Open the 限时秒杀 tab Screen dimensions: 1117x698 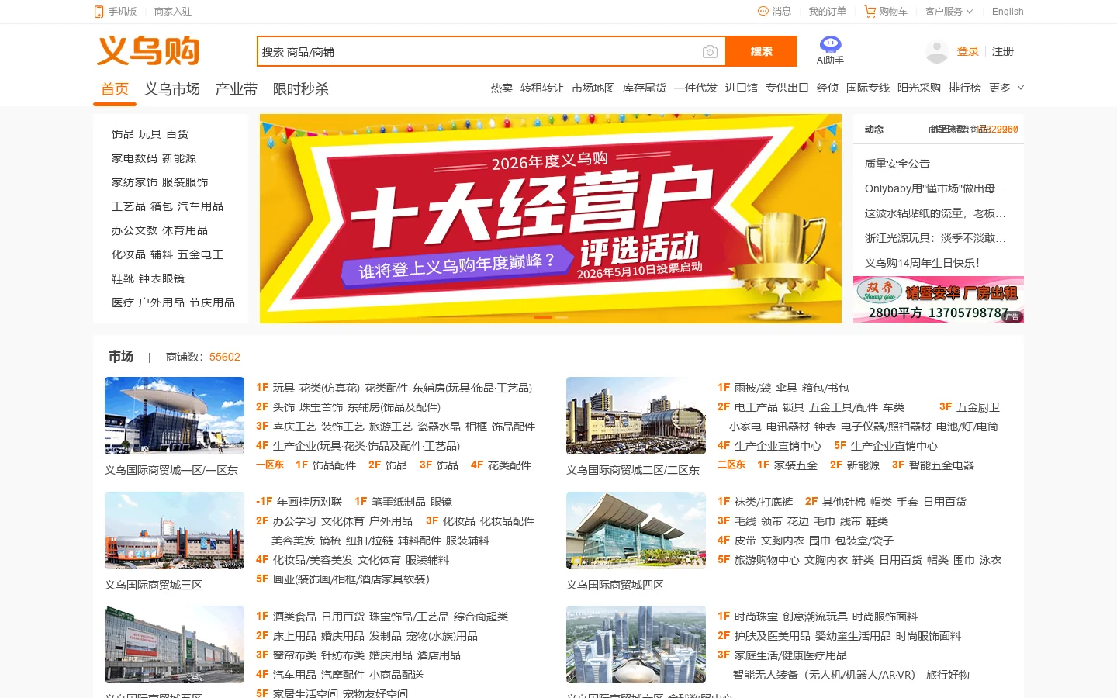[301, 89]
